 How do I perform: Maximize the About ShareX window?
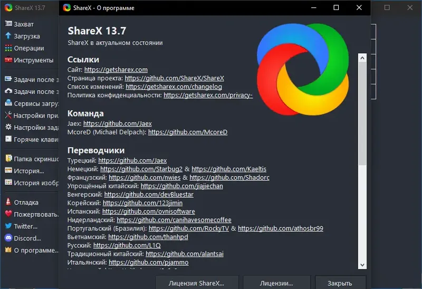pyautogui.click(x=336, y=7)
